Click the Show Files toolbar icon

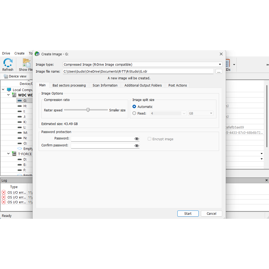(x=27, y=63)
